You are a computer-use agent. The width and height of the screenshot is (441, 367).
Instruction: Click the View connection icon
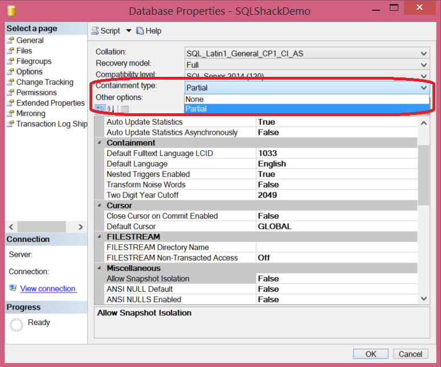13,288
